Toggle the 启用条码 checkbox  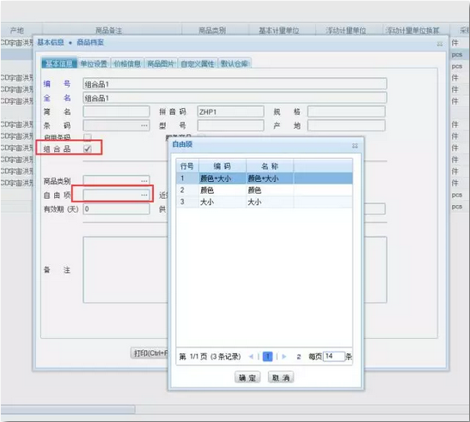[x=88, y=137]
